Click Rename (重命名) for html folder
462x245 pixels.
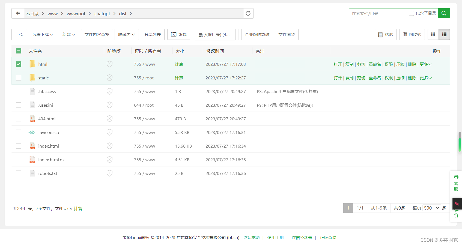[x=375, y=64]
